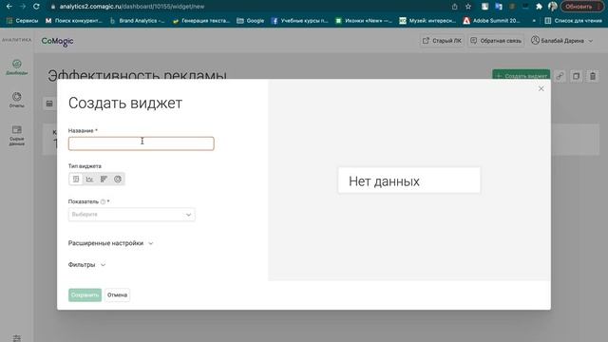Open the Музей: интересн... bookmark
The image size is (608, 342).
click(x=427, y=21)
